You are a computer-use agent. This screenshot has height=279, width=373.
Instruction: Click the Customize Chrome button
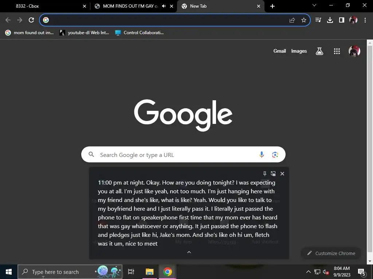pos(331,253)
